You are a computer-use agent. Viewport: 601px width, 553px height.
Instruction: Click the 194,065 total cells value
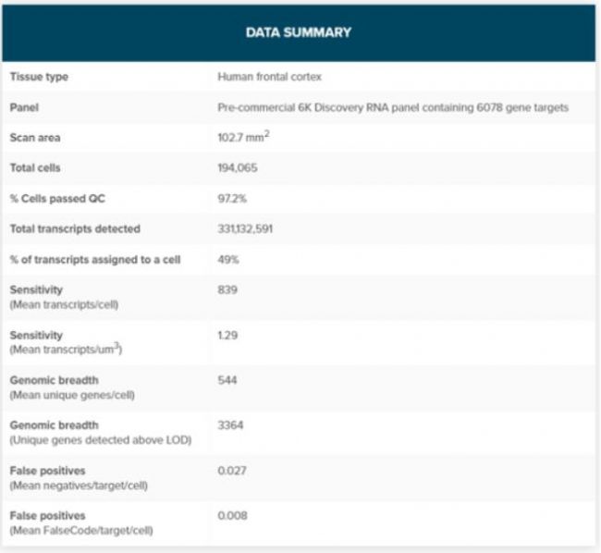click(x=238, y=168)
